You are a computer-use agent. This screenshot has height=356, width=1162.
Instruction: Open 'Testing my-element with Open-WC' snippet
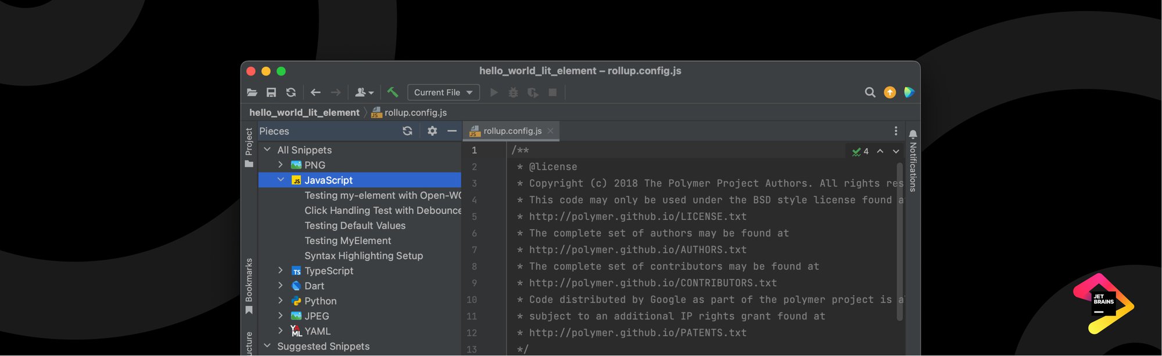[382, 195]
